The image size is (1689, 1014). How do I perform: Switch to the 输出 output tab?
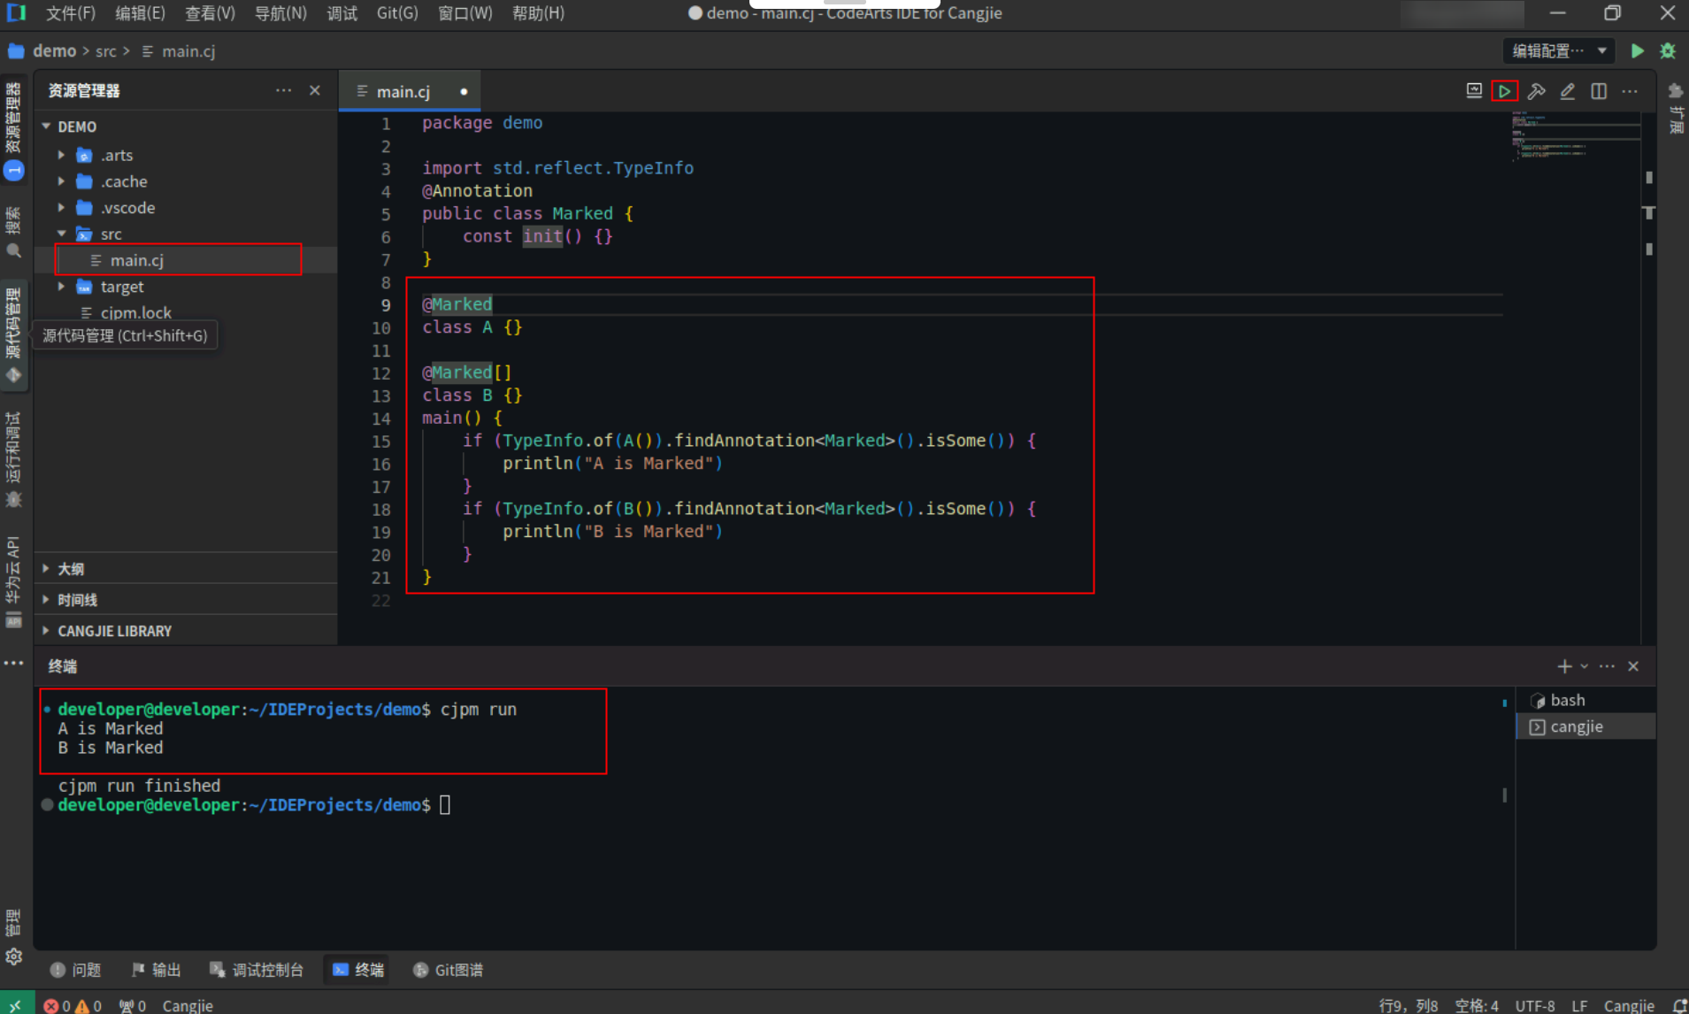point(156,970)
